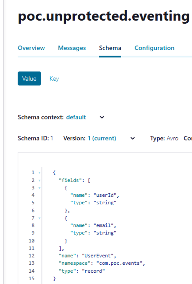Collapse the fold arrow on line 7
This screenshot has width=192, height=284.
click(x=39, y=218)
